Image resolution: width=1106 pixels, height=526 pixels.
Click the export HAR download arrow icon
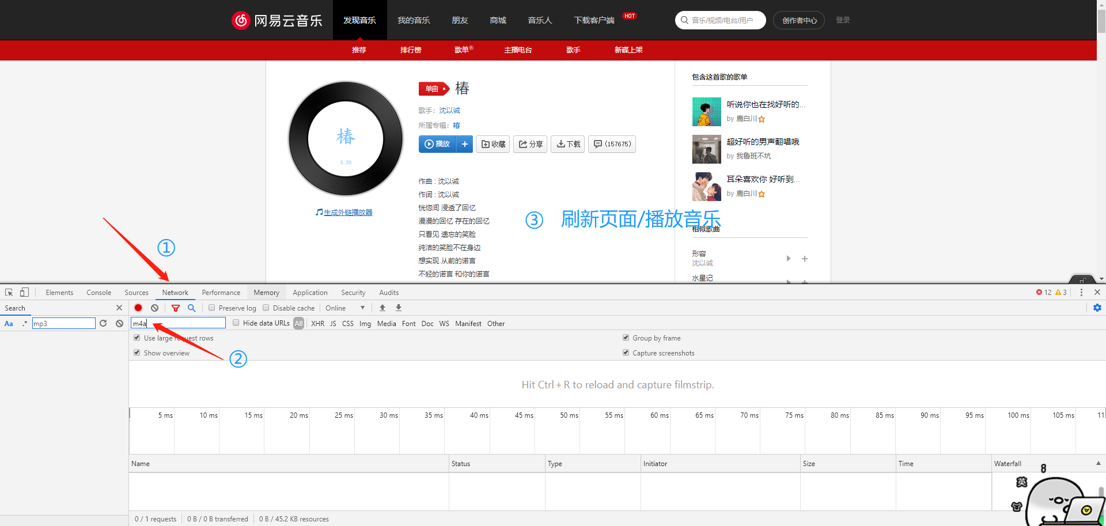(x=399, y=308)
